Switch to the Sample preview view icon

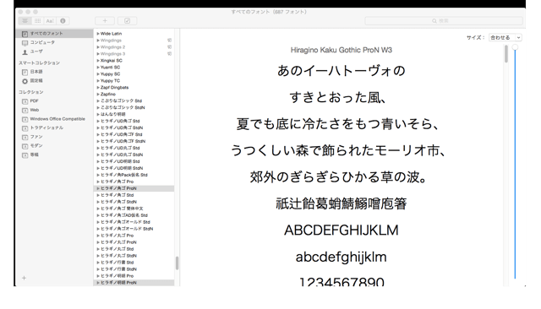25,21
